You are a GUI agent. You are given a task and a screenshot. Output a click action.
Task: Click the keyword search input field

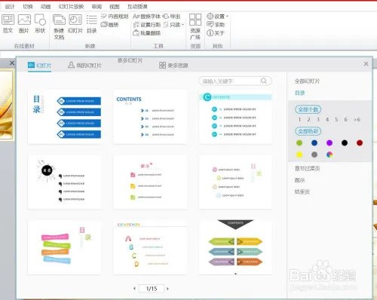235,81
